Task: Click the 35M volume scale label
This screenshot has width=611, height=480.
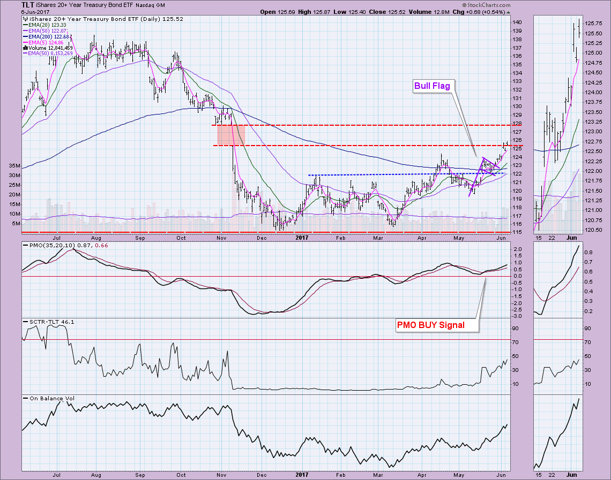Action: 15,166
